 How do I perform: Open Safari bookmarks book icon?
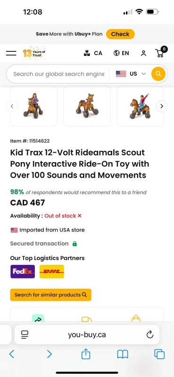(x=123, y=354)
